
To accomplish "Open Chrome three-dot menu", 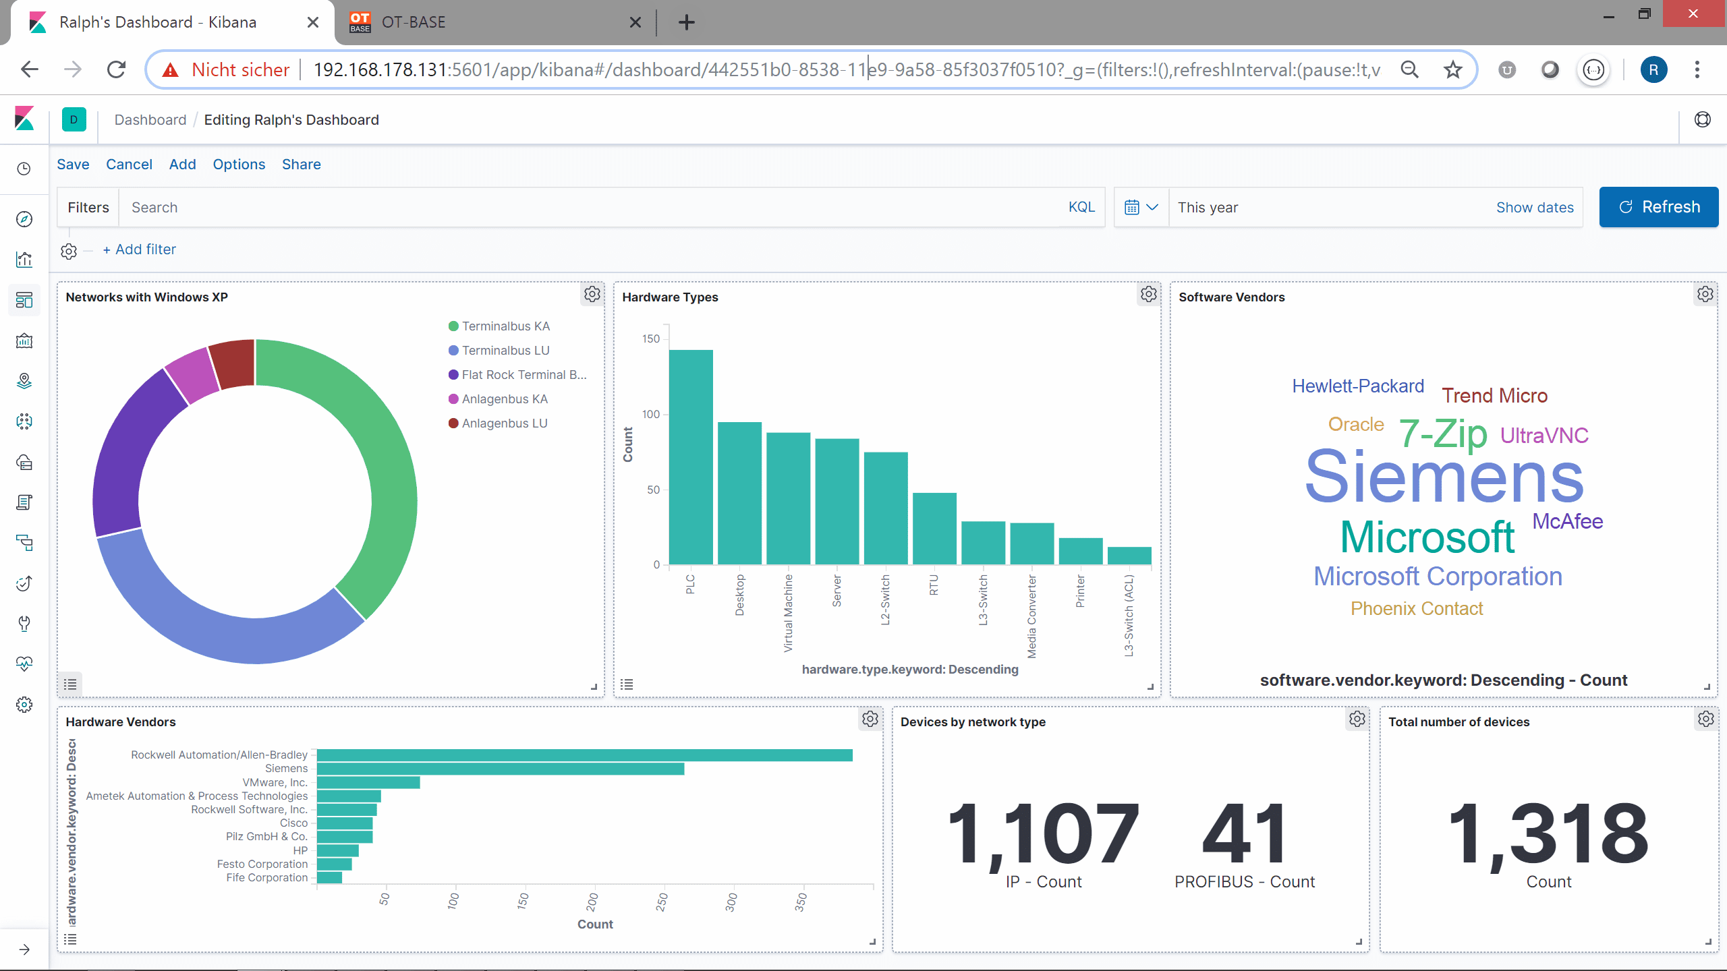I will (x=1697, y=69).
